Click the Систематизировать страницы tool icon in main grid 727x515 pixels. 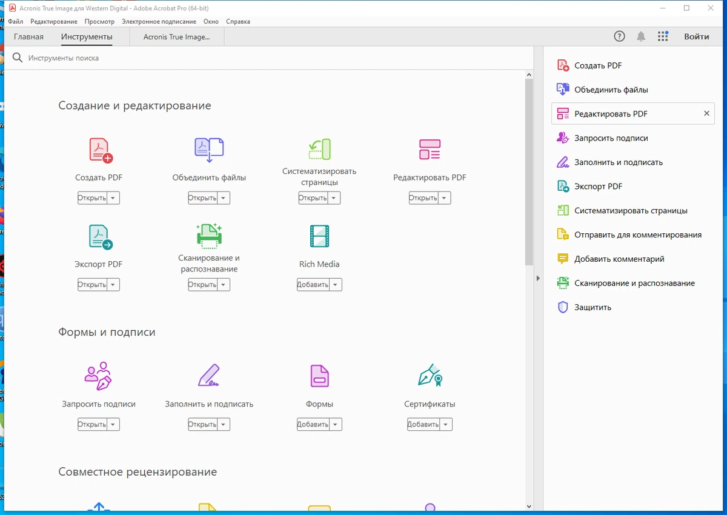pyautogui.click(x=319, y=149)
